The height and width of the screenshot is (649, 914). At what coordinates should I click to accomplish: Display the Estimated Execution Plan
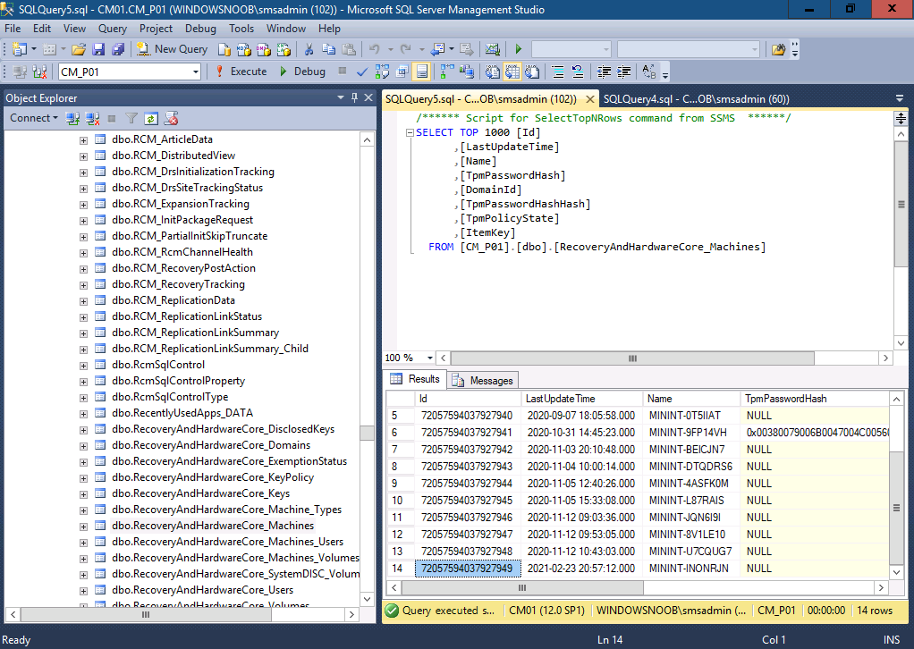(382, 72)
